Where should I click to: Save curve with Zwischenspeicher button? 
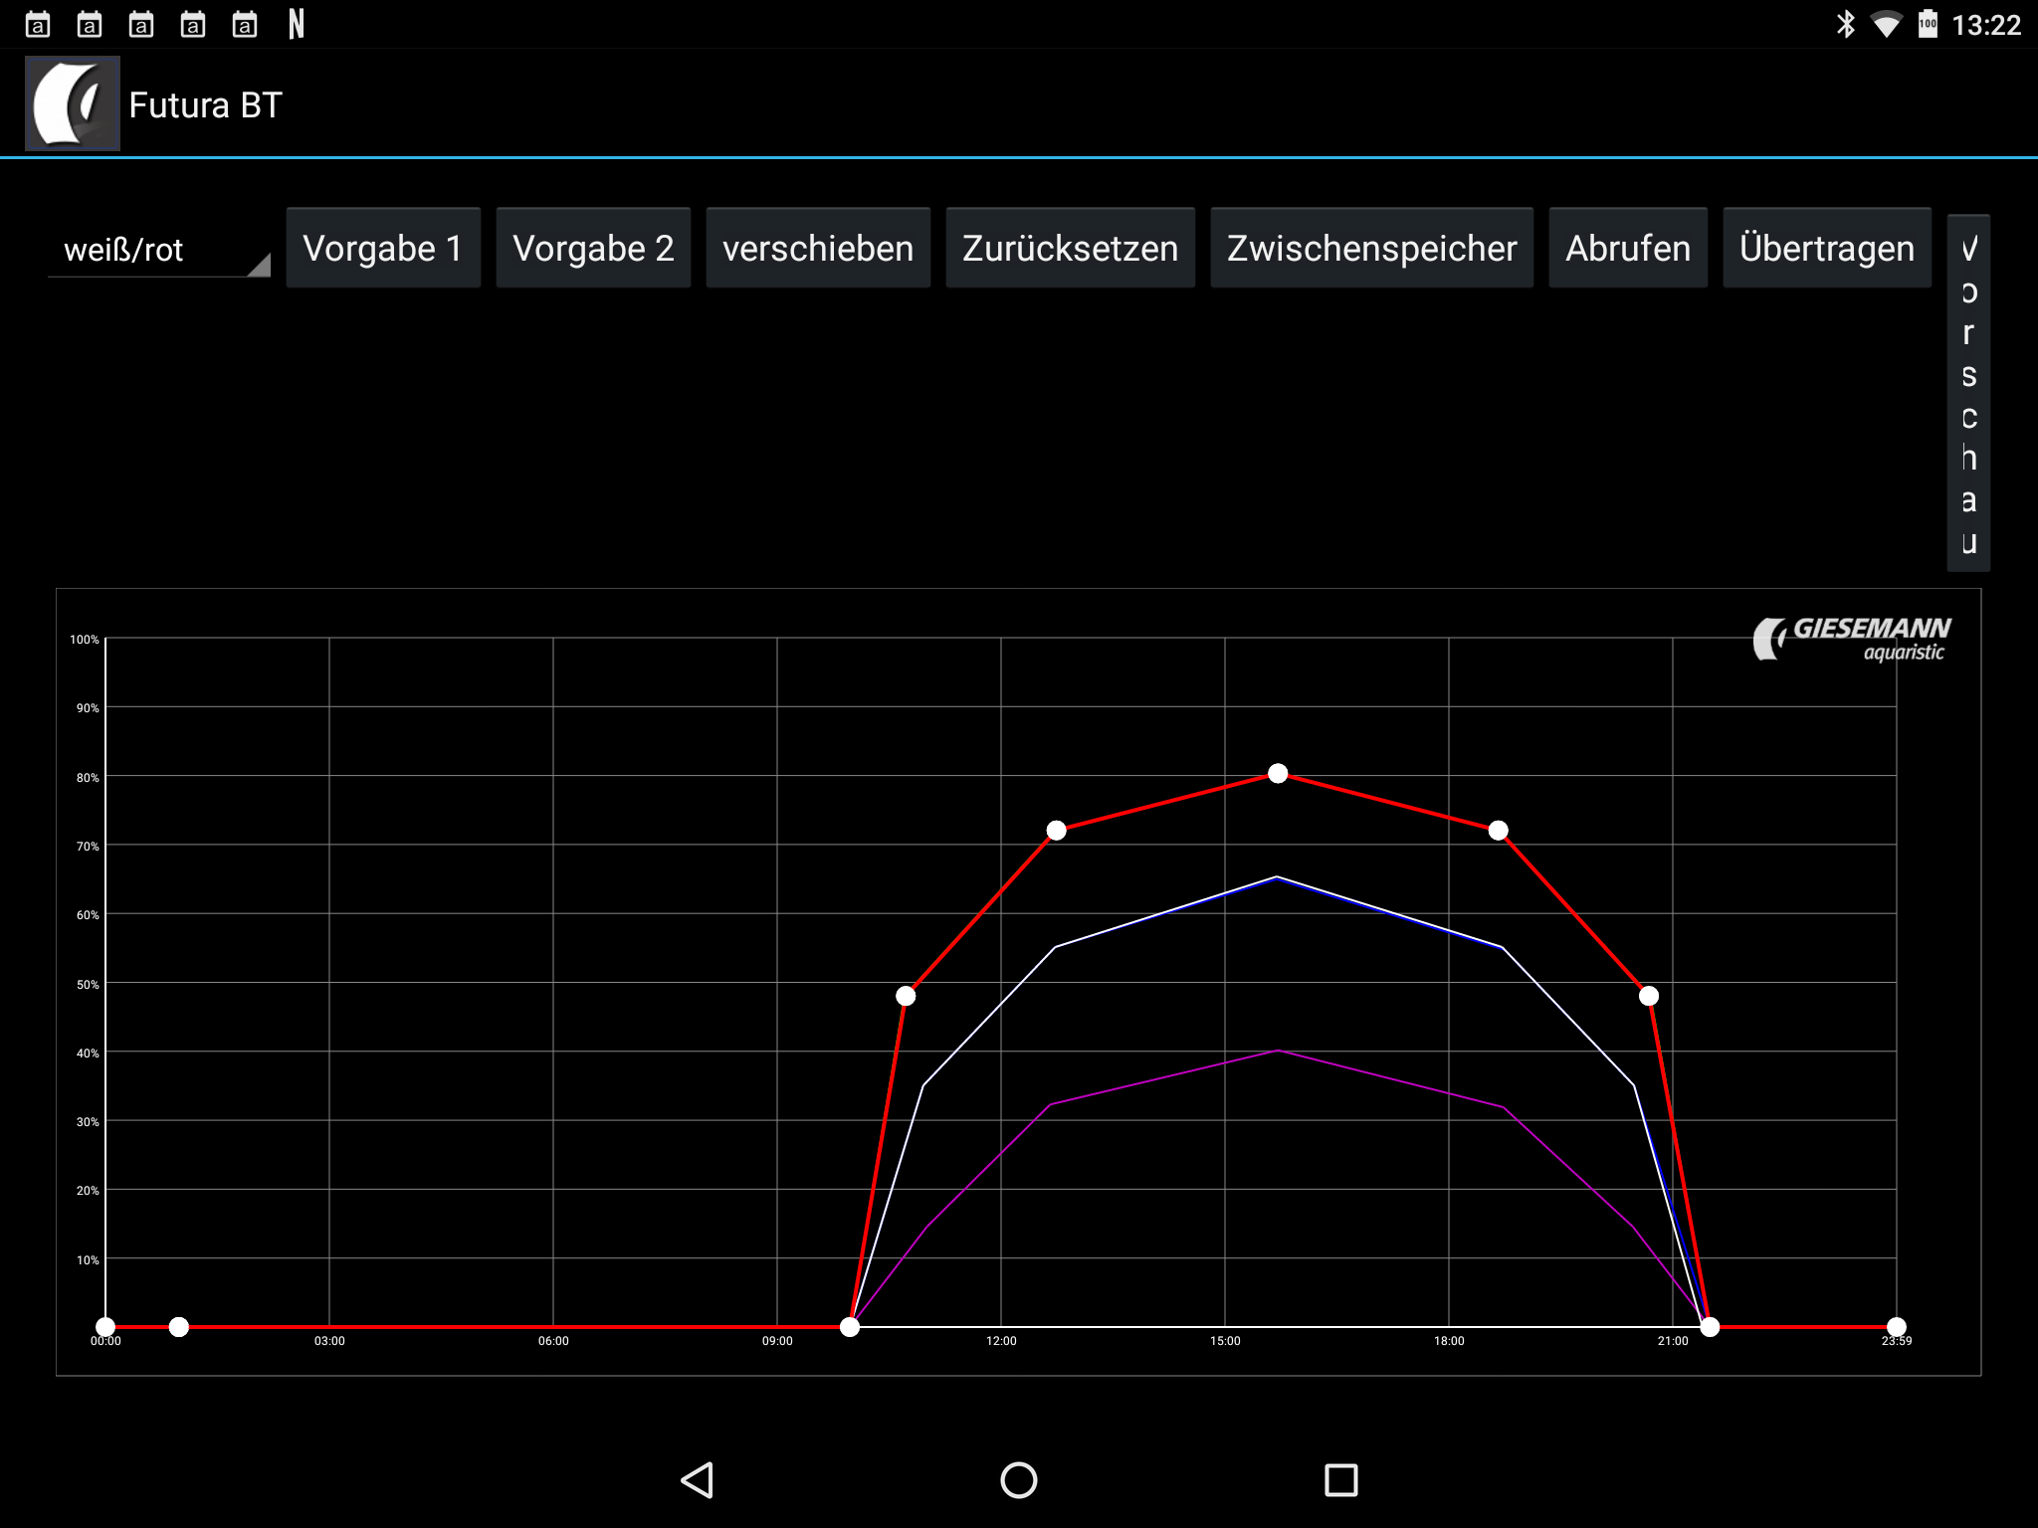(1371, 248)
